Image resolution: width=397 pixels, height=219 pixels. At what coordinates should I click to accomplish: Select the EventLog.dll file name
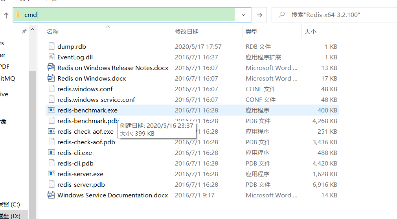click(x=75, y=57)
